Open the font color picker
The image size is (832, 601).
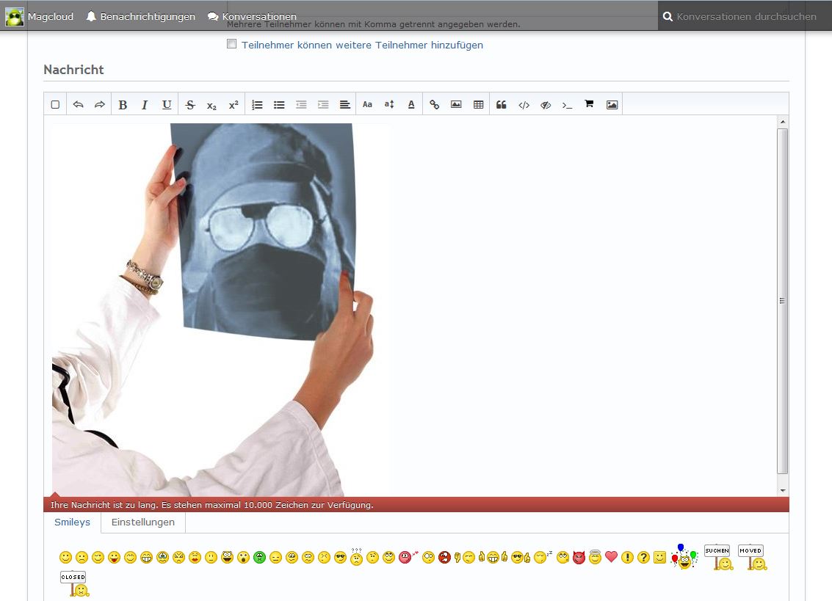pos(411,104)
